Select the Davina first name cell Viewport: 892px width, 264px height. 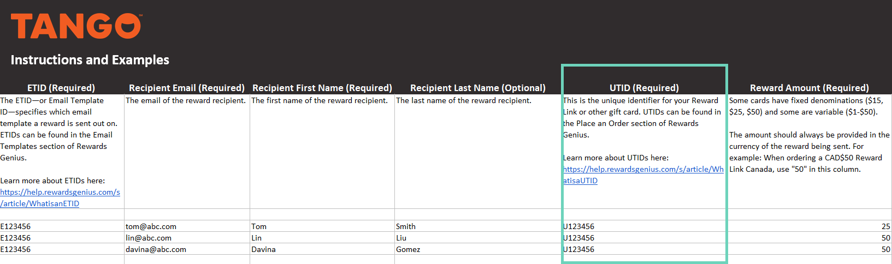(263, 249)
